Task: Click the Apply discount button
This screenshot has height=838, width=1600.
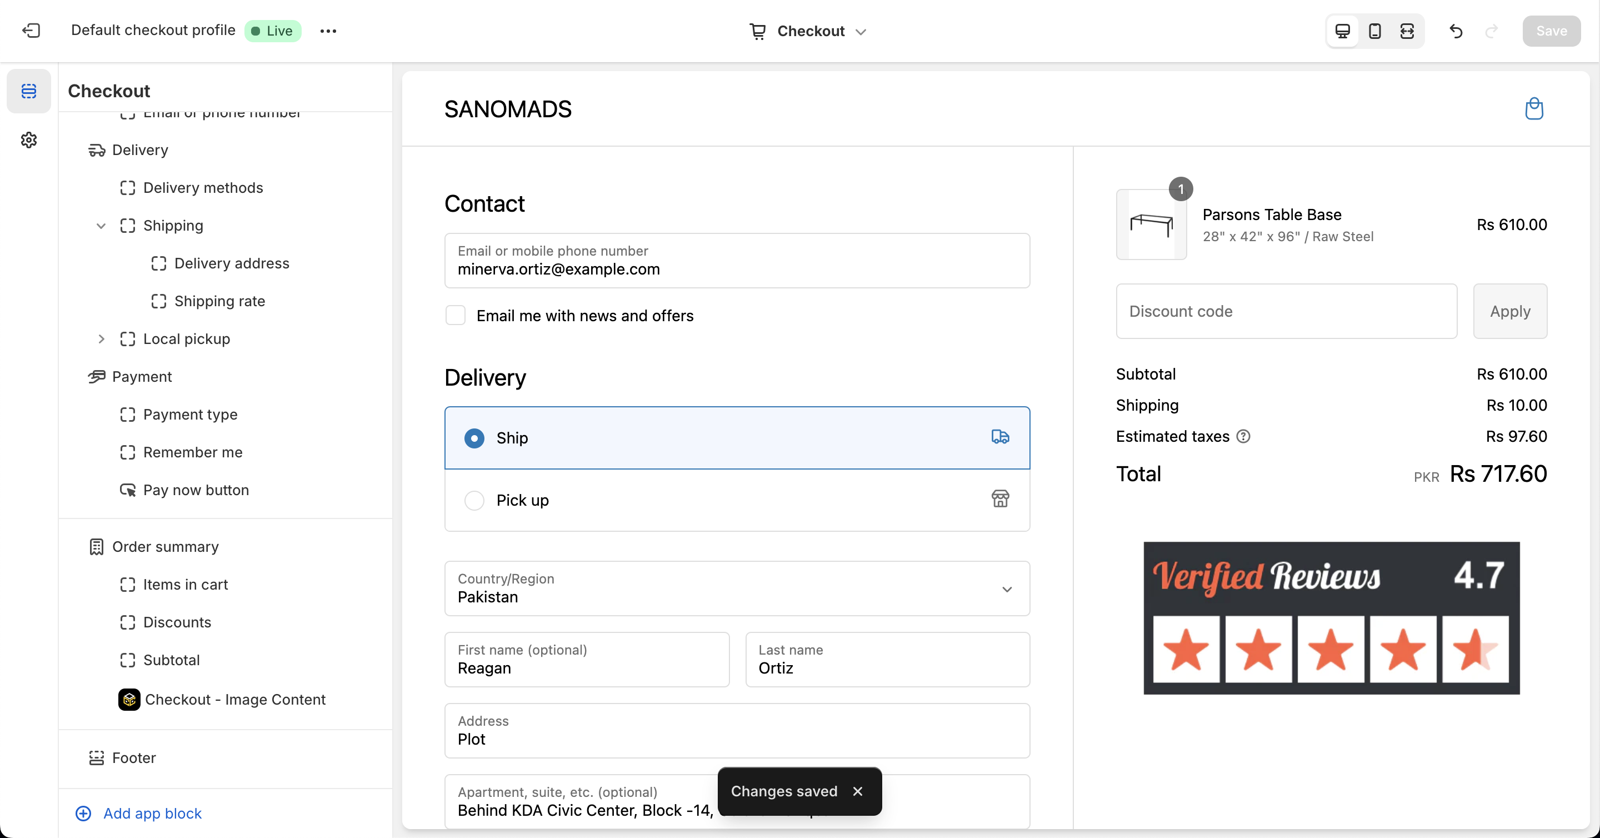Action: coord(1510,311)
